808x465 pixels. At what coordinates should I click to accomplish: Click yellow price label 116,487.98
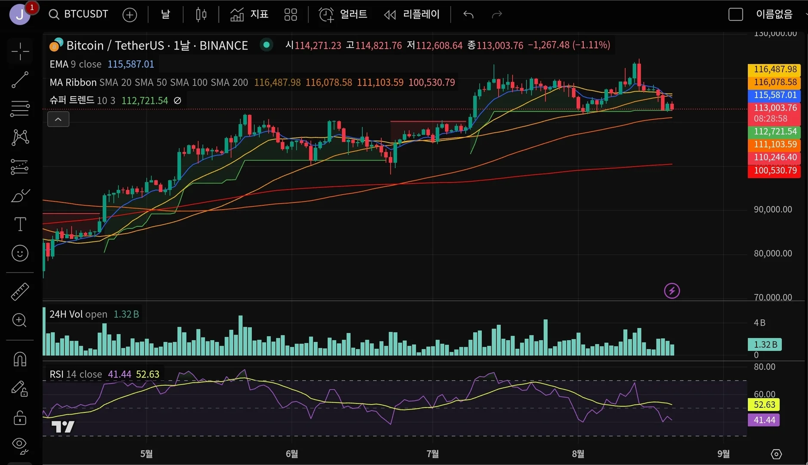pos(774,69)
